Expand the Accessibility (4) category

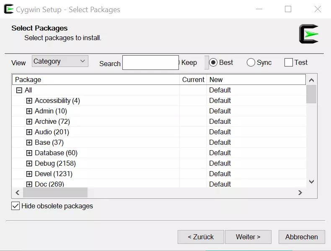point(29,100)
